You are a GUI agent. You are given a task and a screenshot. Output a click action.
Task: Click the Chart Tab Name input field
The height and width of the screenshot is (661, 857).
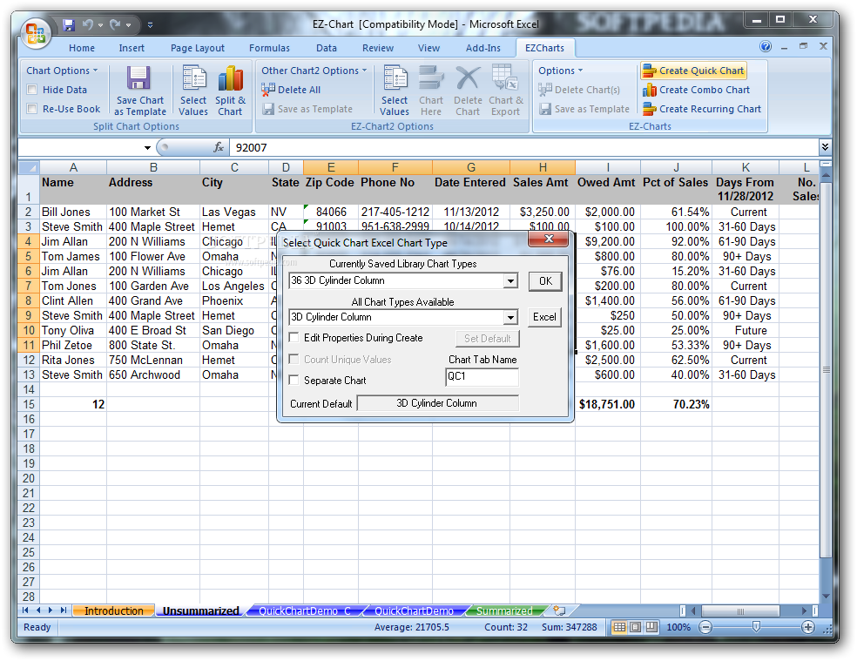[x=482, y=376]
